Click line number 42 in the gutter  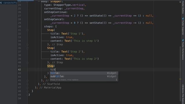[x=19, y=70]
